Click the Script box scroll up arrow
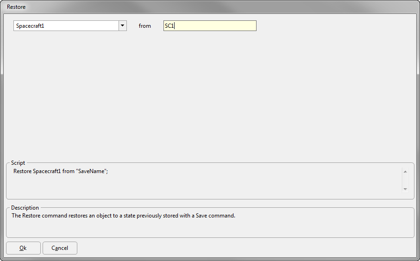The image size is (420, 261). tap(405, 172)
